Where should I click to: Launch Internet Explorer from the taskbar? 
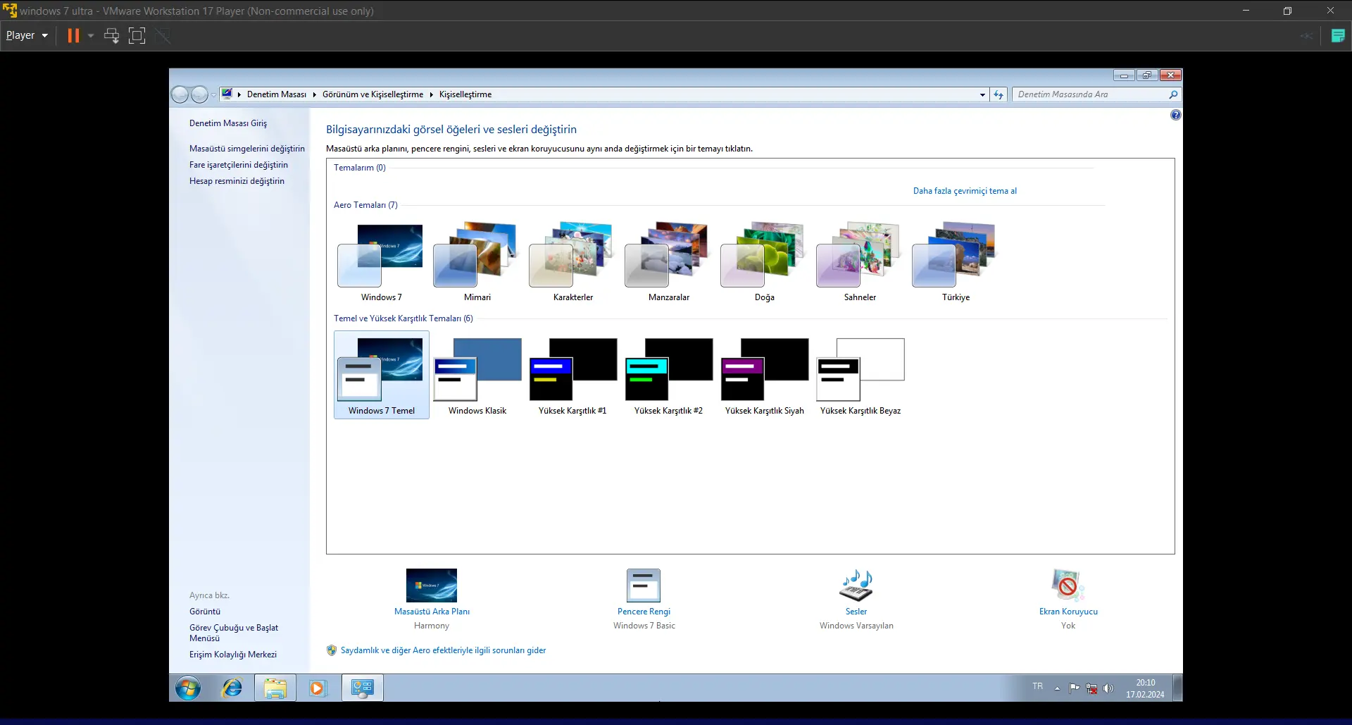(232, 688)
